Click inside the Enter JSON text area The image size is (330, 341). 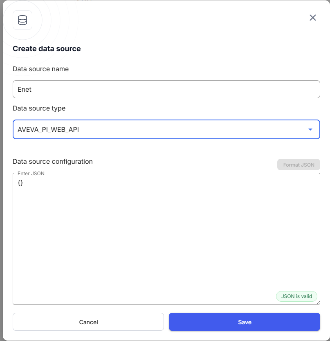[x=166, y=237]
